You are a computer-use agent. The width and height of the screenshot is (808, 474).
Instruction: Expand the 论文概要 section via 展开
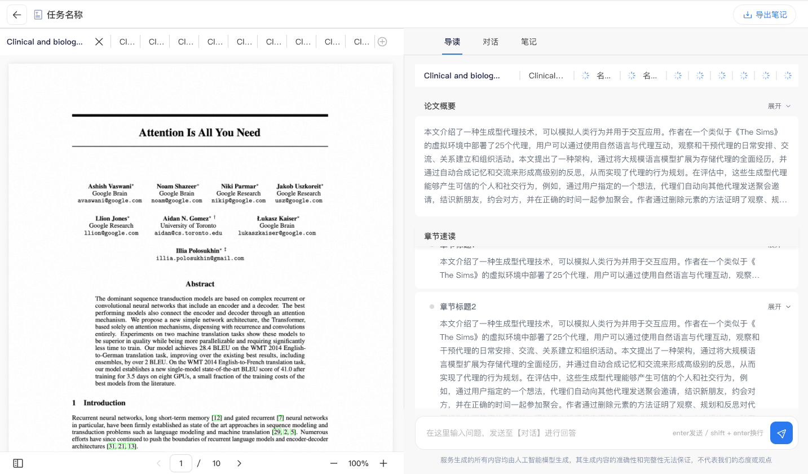pos(779,106)
